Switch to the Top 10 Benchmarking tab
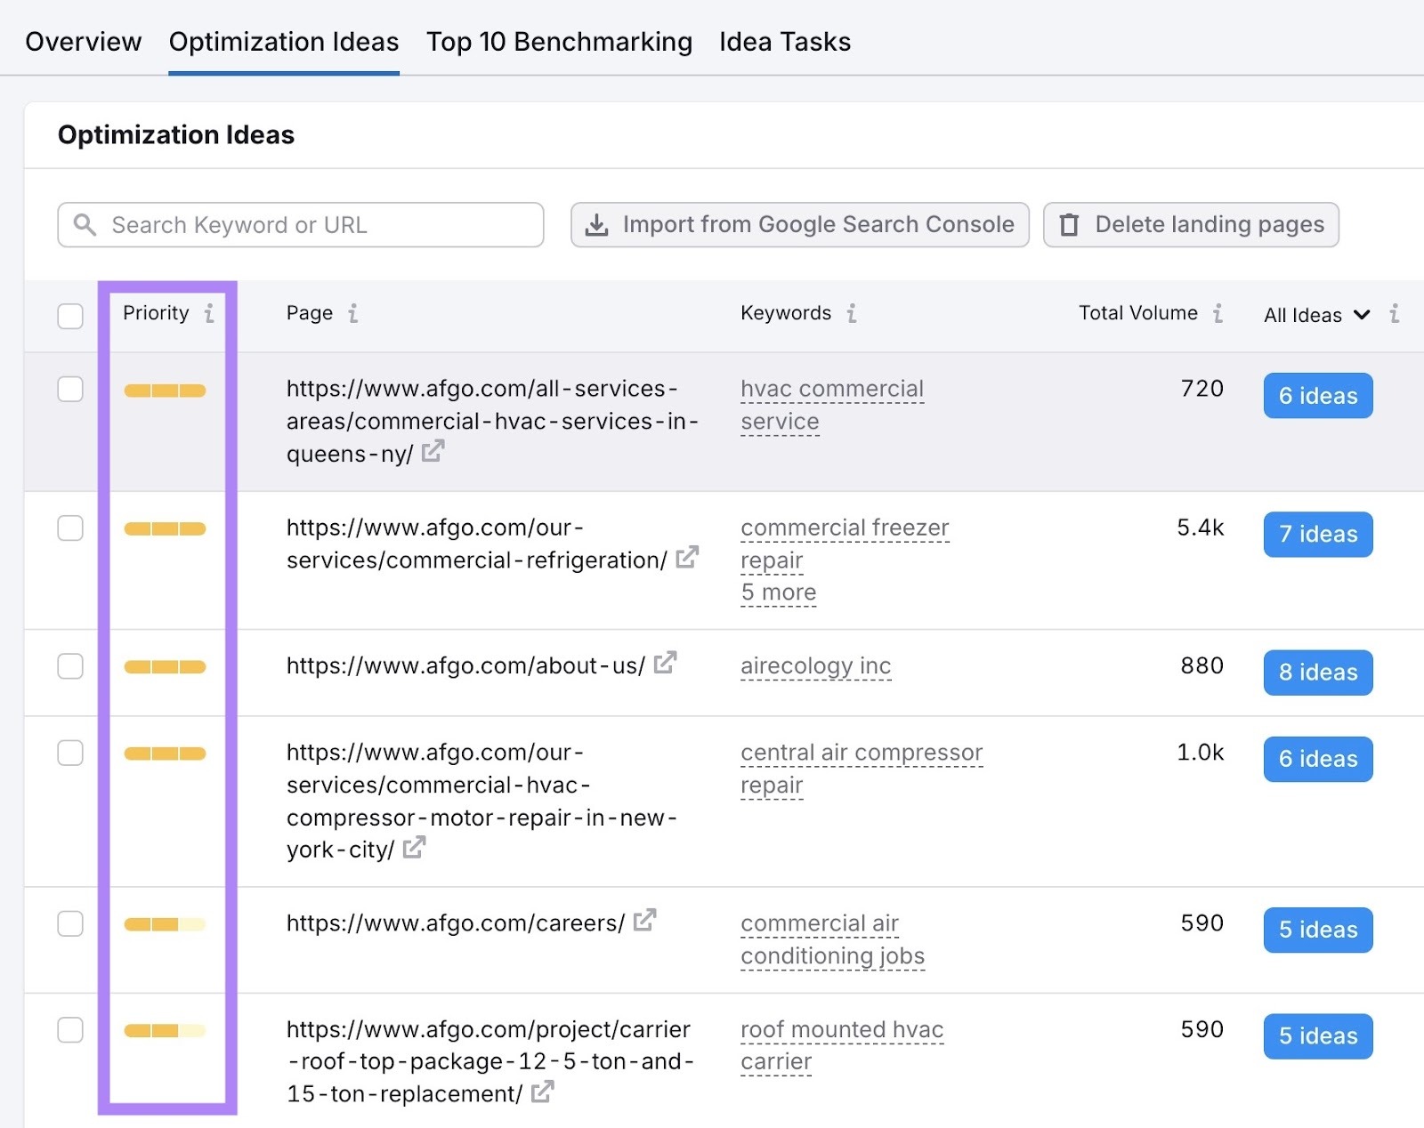 tap(559, 41)
